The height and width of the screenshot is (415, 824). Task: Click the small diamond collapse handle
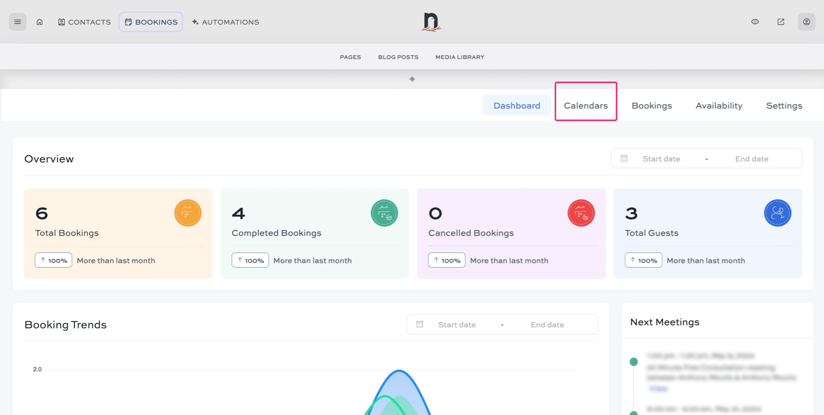click(412, 79)
